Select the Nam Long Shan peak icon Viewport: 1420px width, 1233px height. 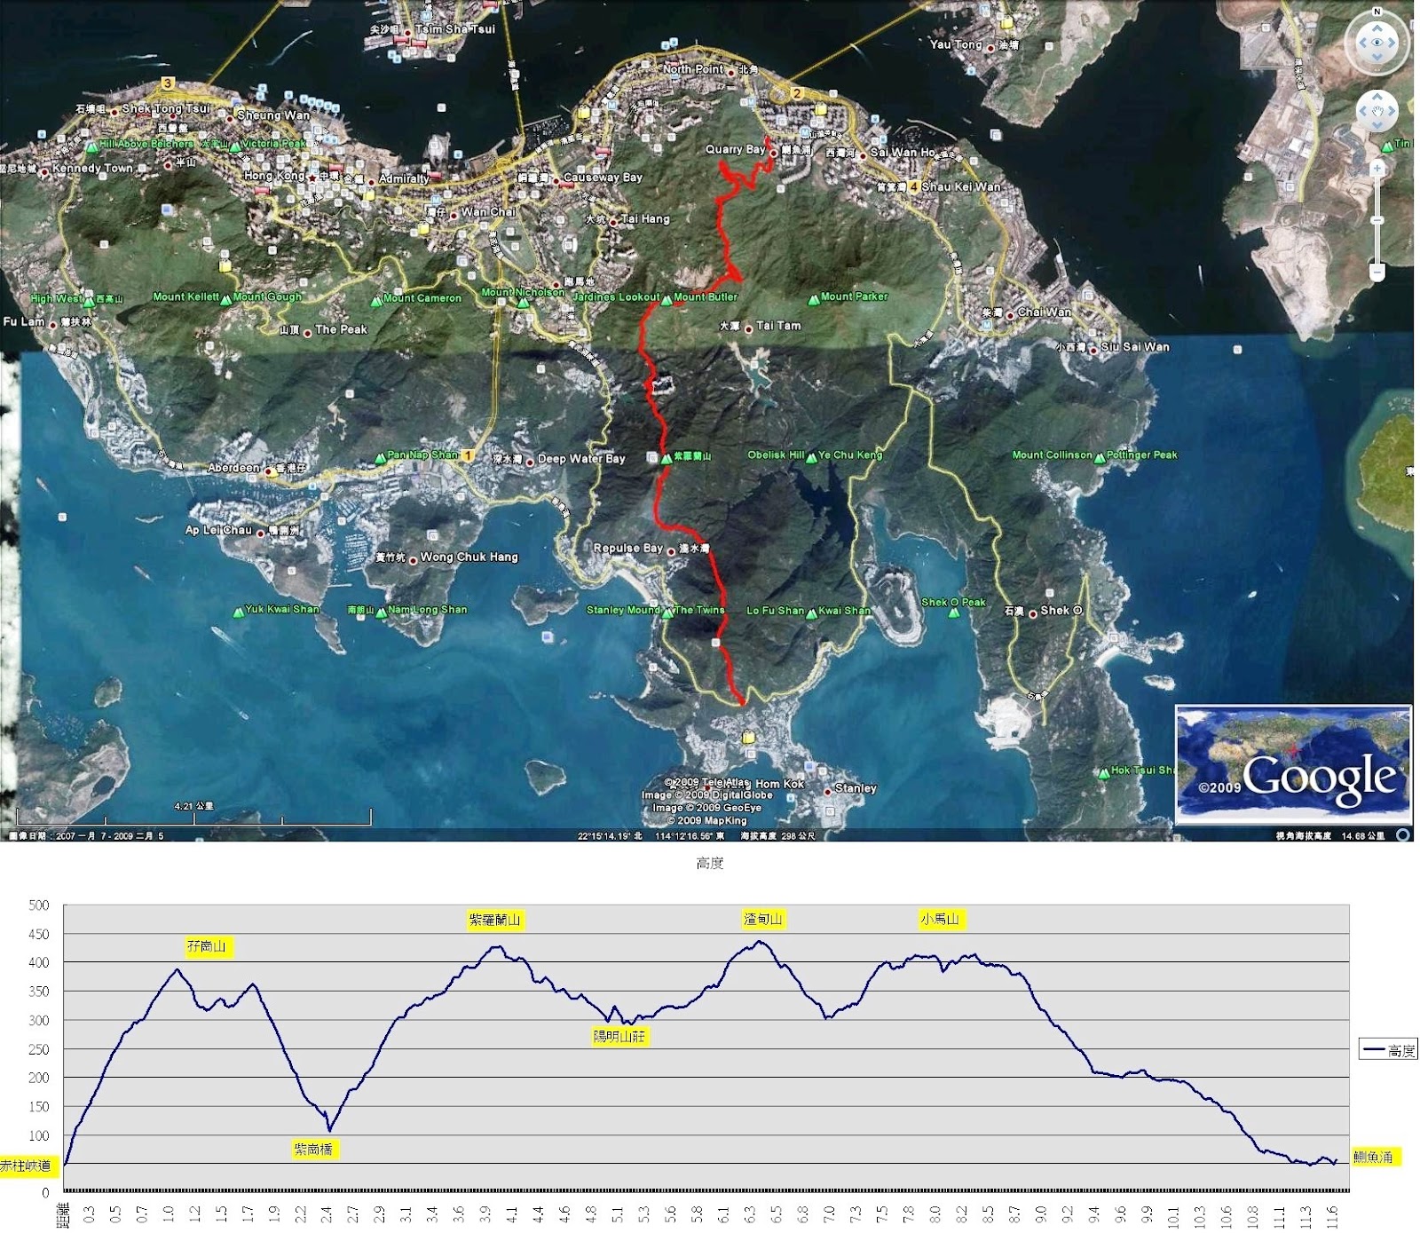[381, 613]
